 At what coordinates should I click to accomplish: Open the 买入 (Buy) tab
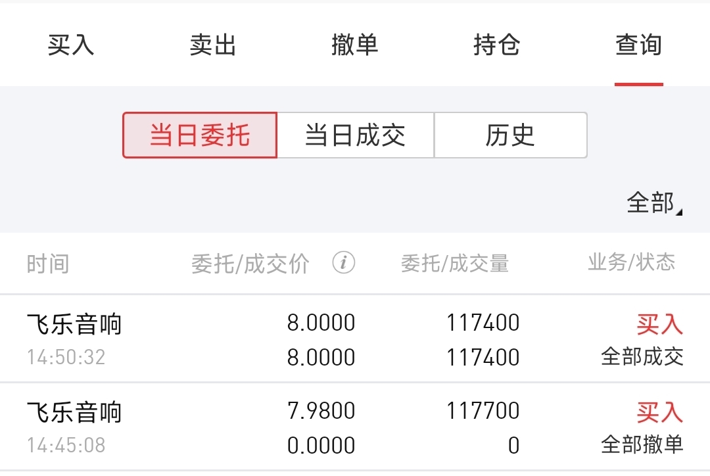point(71,45)
